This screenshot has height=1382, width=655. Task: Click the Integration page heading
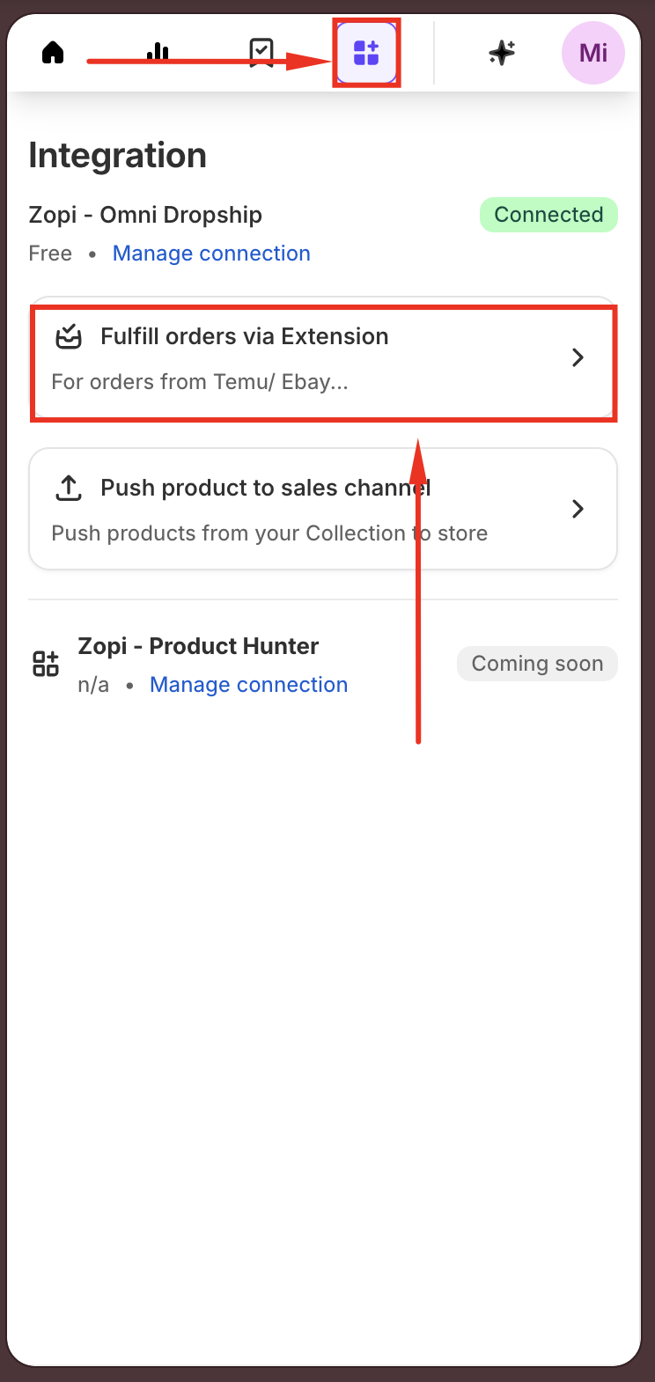coord(117,156)
